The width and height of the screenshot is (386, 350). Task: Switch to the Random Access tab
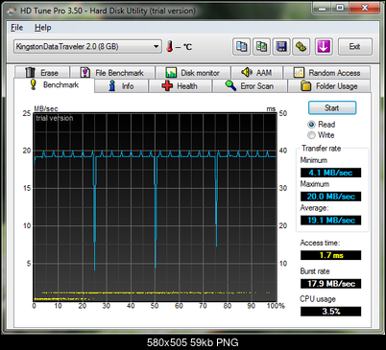[326, 73]
